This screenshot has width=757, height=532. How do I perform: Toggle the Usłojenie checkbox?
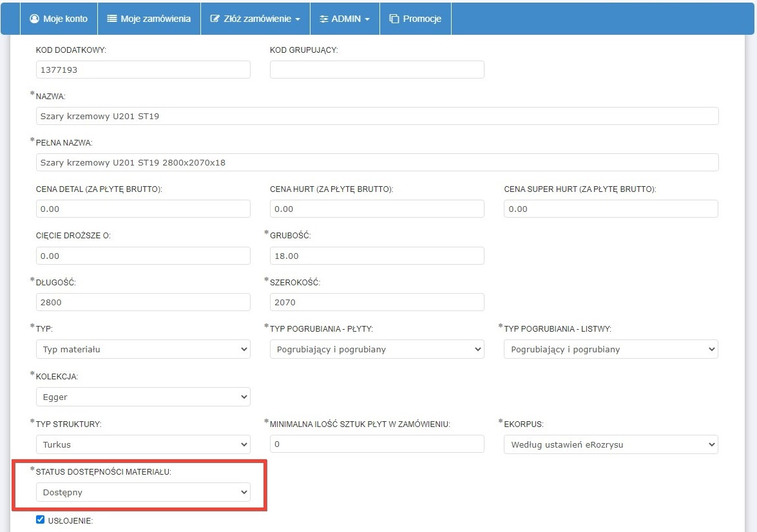point(41,520)
